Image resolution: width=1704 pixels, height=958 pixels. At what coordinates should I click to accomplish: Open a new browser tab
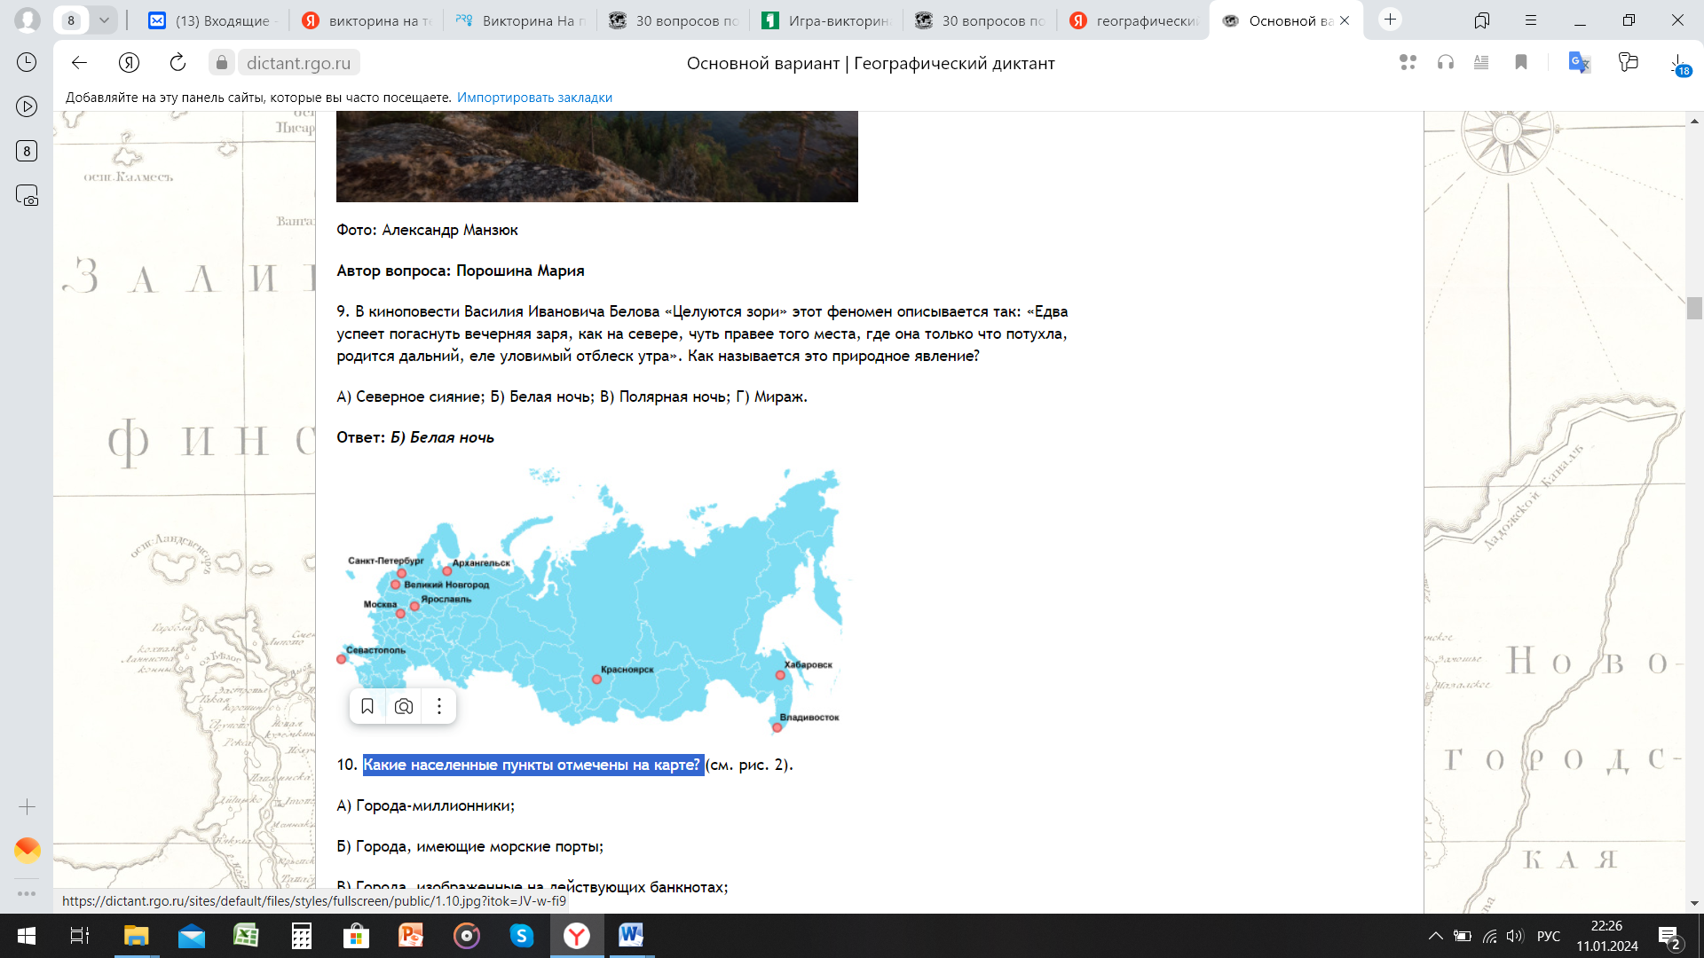(x=1390, y=20)
